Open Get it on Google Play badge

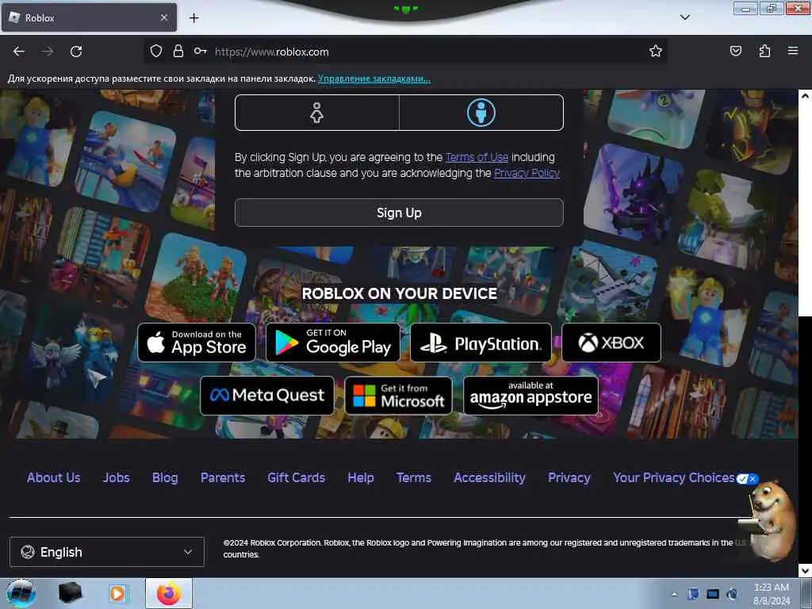coord(332,343)
